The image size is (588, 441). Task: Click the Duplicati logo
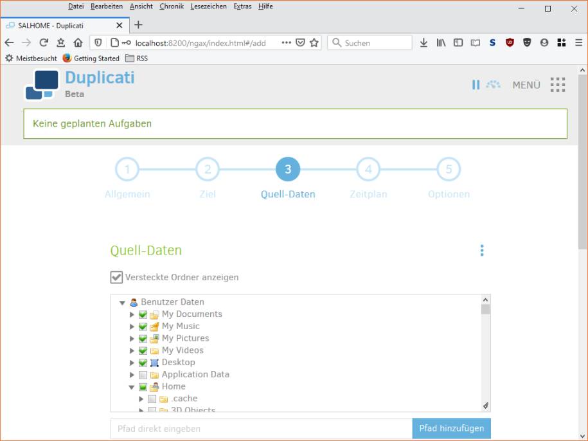pyautogui.click(x=42, y=85)
